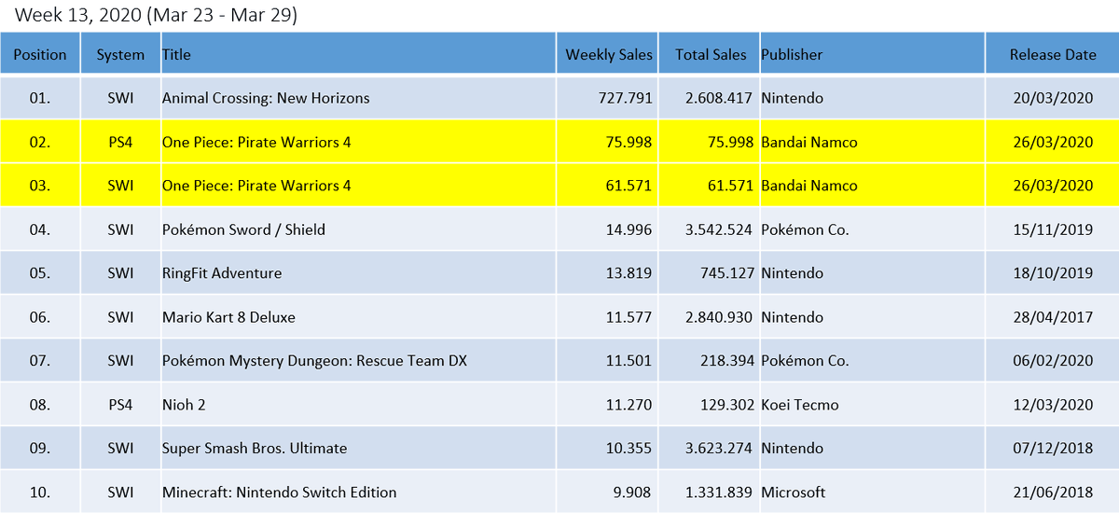Select position 03. cell

click(40, 186)
